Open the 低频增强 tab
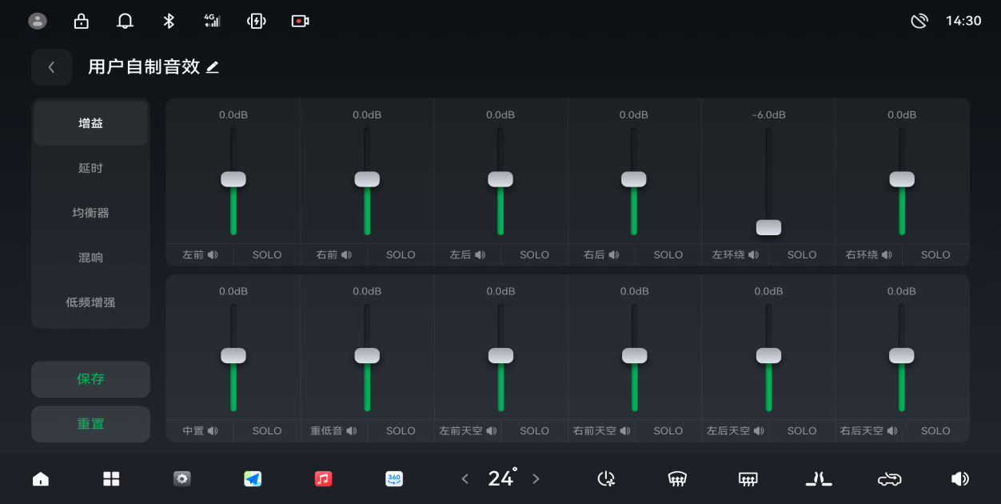1001x504 pixels. (x=90, y=302)
